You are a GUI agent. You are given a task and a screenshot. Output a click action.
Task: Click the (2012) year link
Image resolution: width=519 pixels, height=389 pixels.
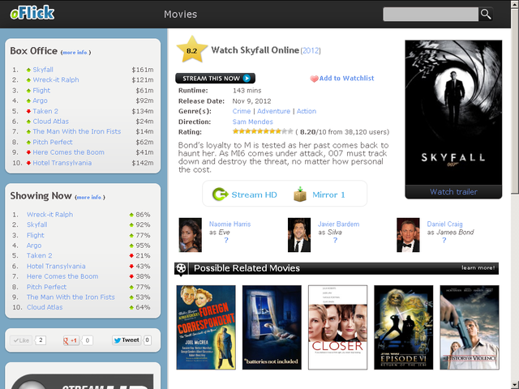[x=311, y=50]
